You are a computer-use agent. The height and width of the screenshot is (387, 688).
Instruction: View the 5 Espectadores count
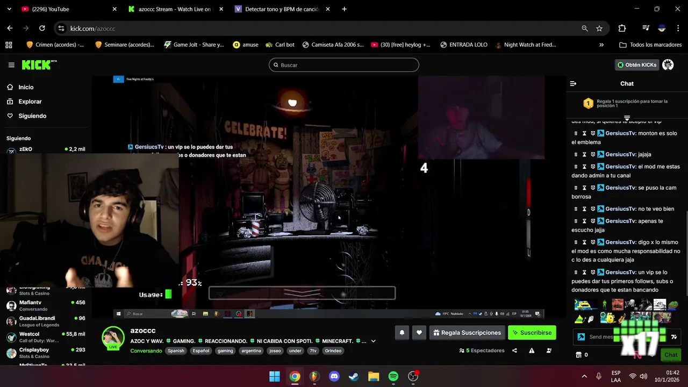click(x=482, y=350)
